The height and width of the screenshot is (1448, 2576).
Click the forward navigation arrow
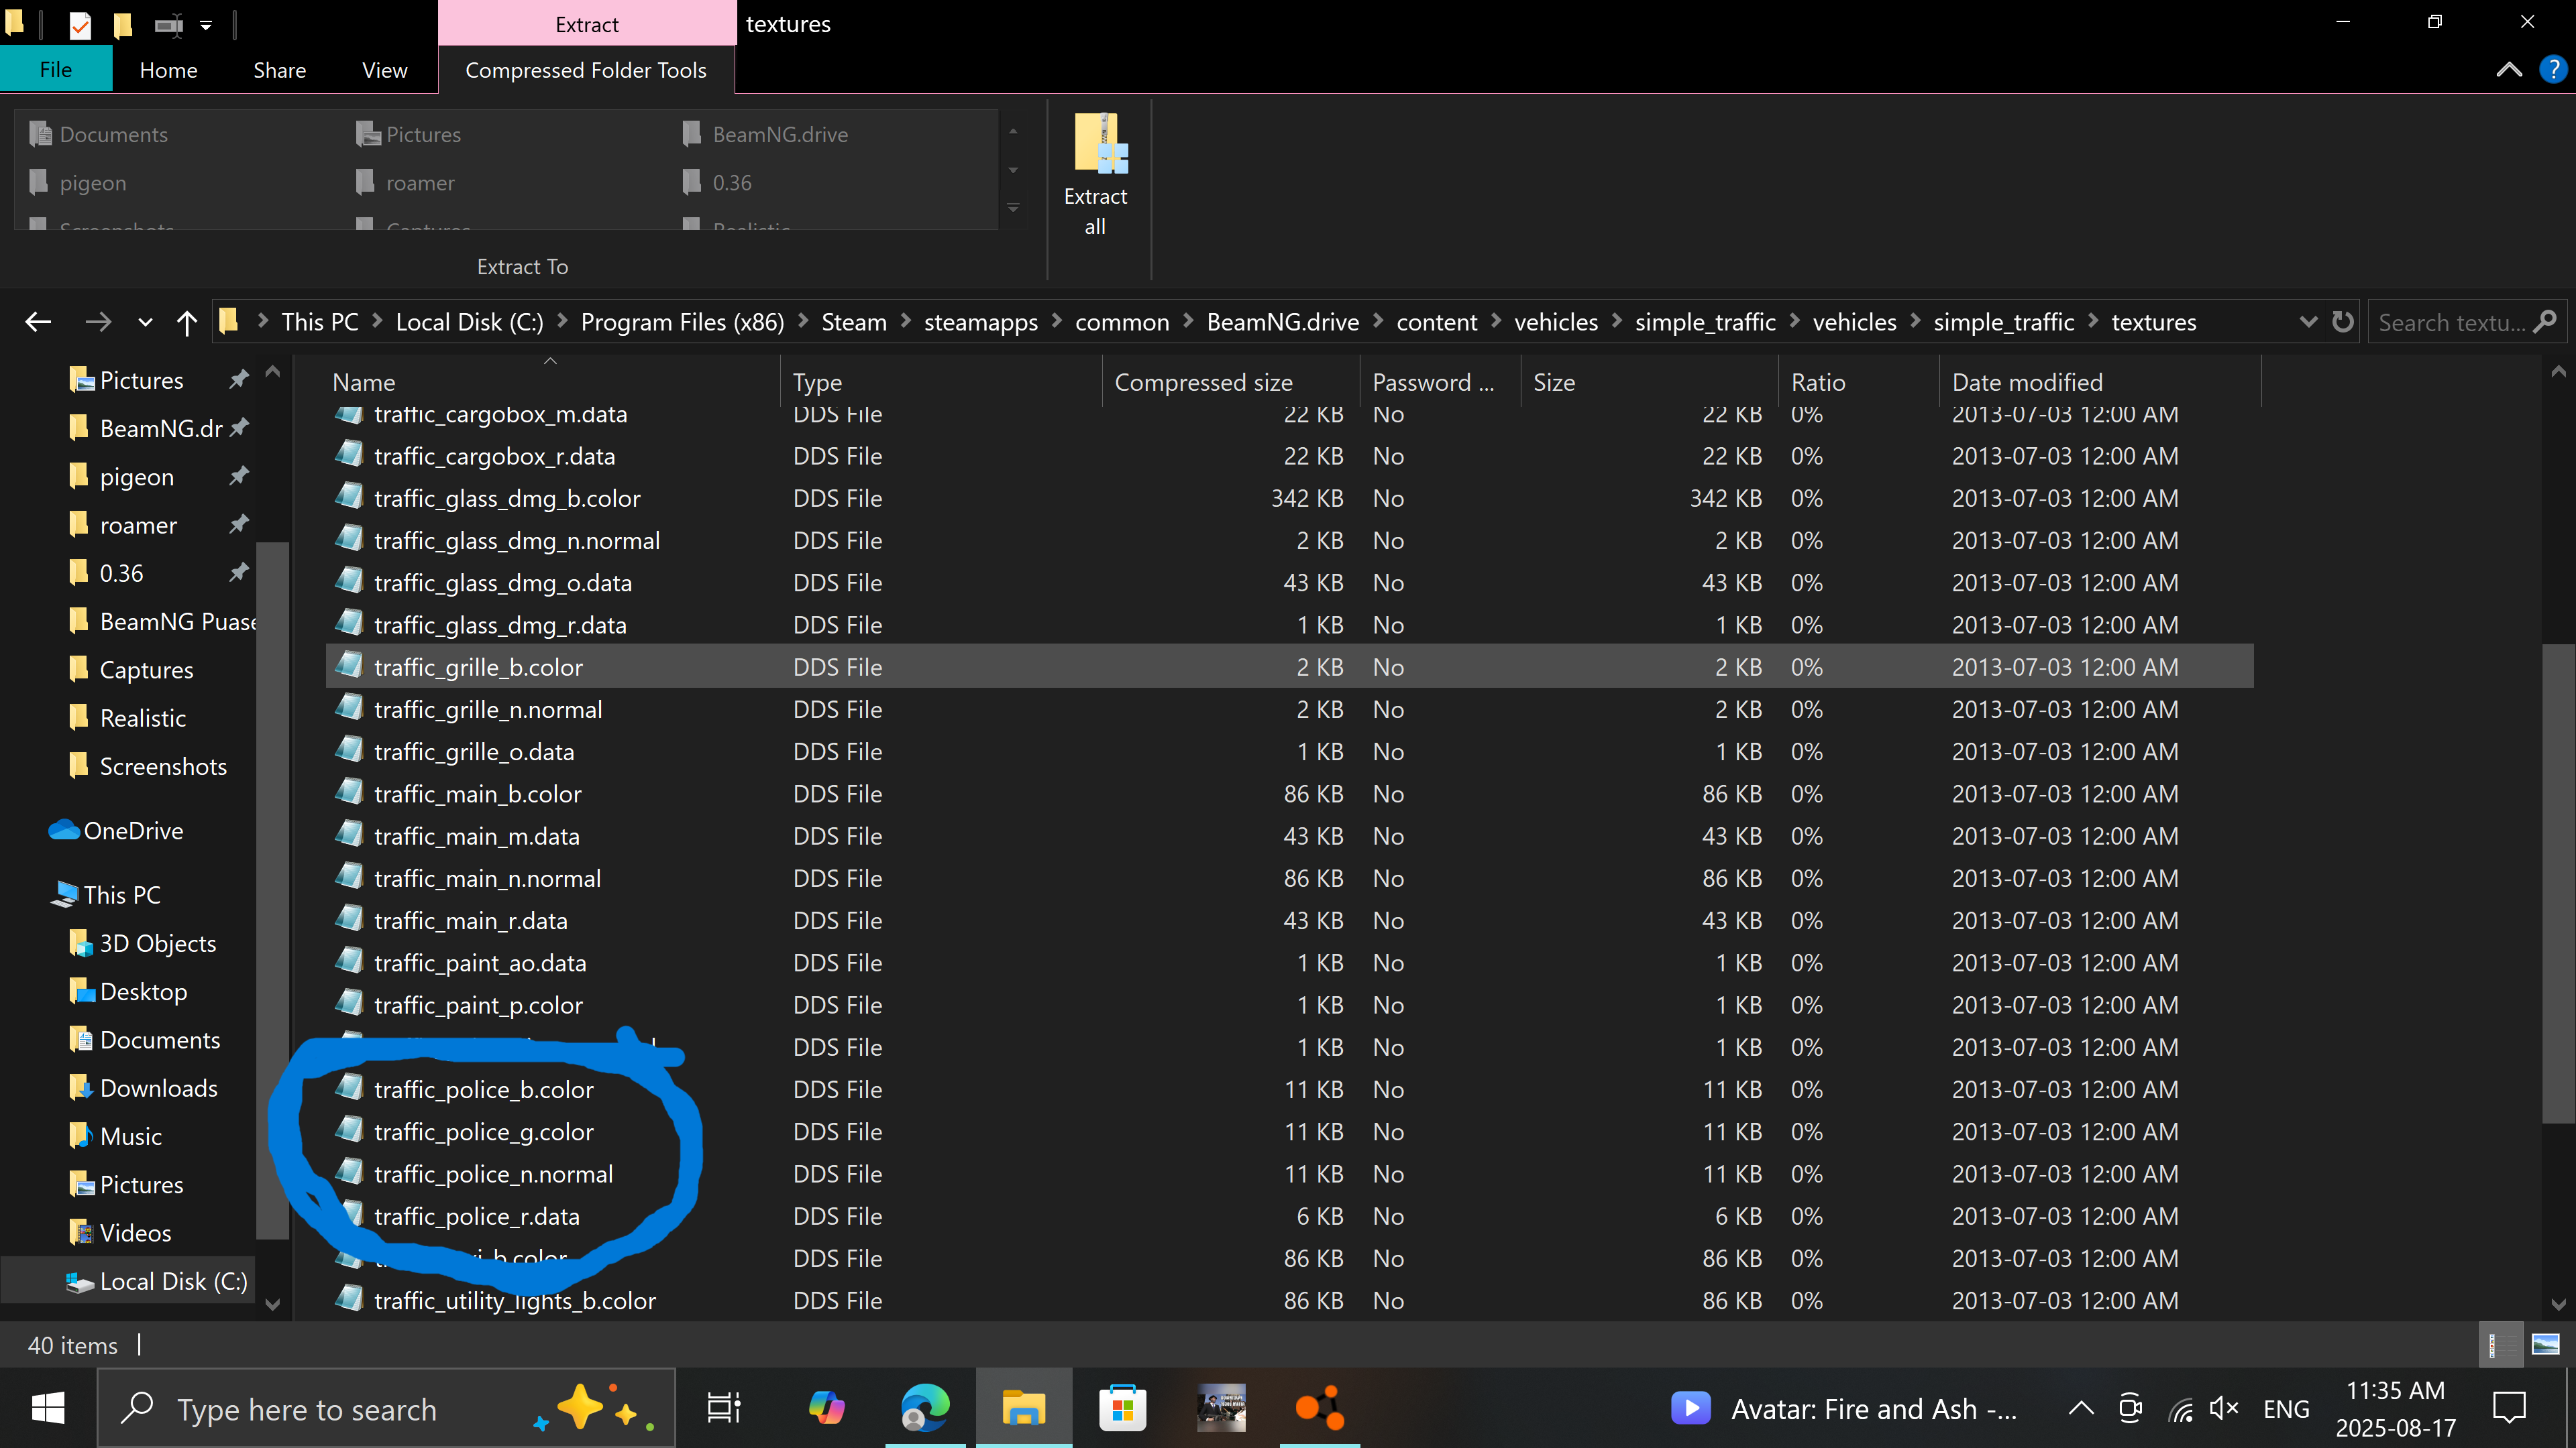[97, 322]
